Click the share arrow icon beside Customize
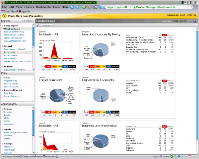199x159 pixels. [38, 26]
